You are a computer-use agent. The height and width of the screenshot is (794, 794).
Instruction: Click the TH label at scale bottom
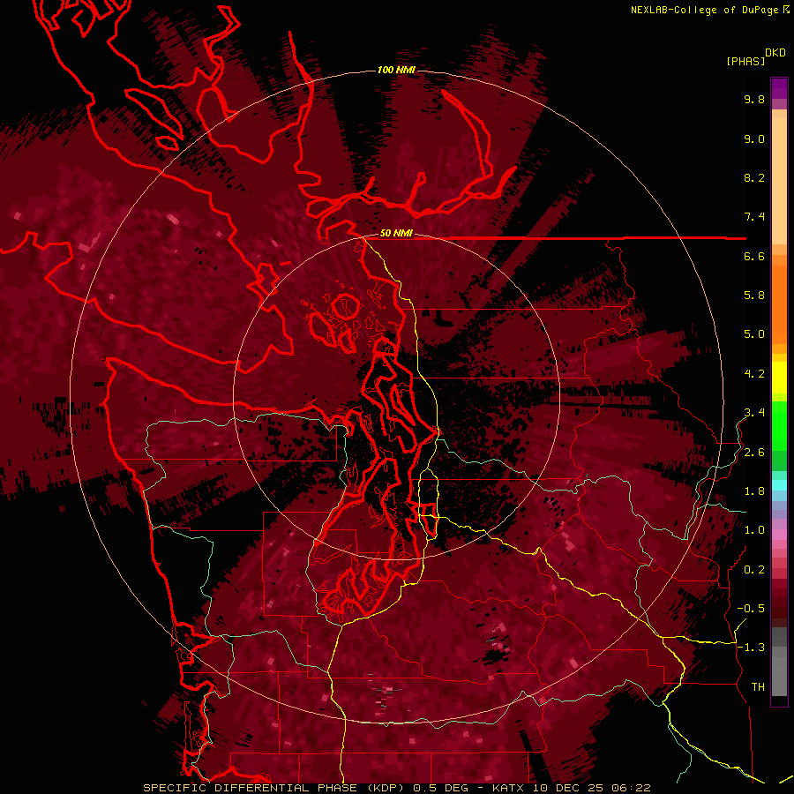pyautogui.click(x=758, y=687)
